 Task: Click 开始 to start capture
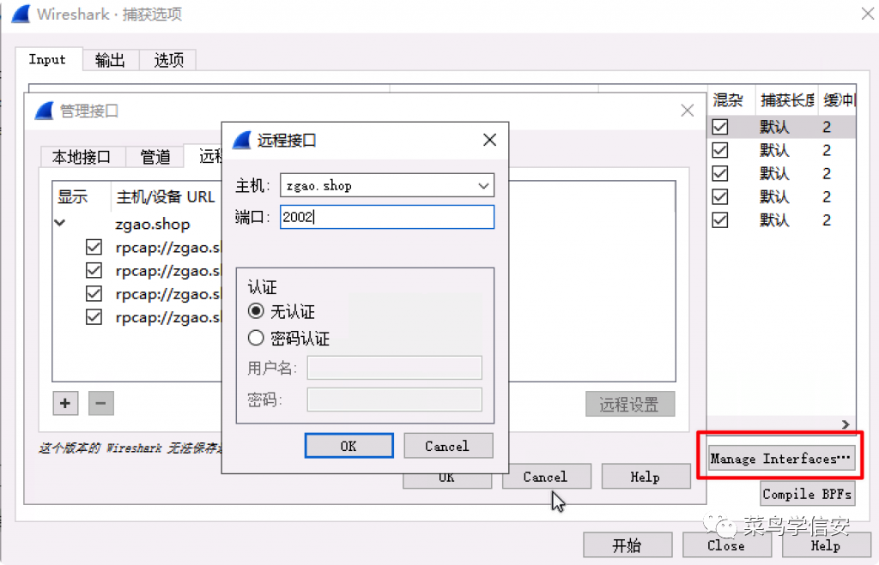(x=627, y=544)
